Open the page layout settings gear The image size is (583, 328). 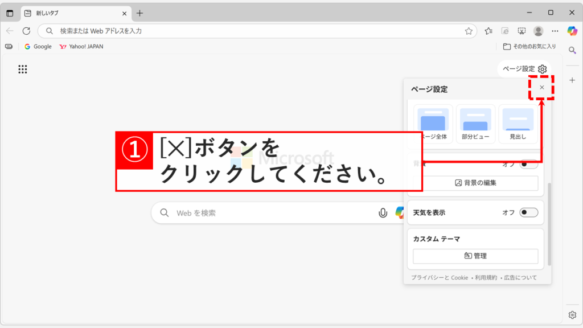tap(541, 69)
